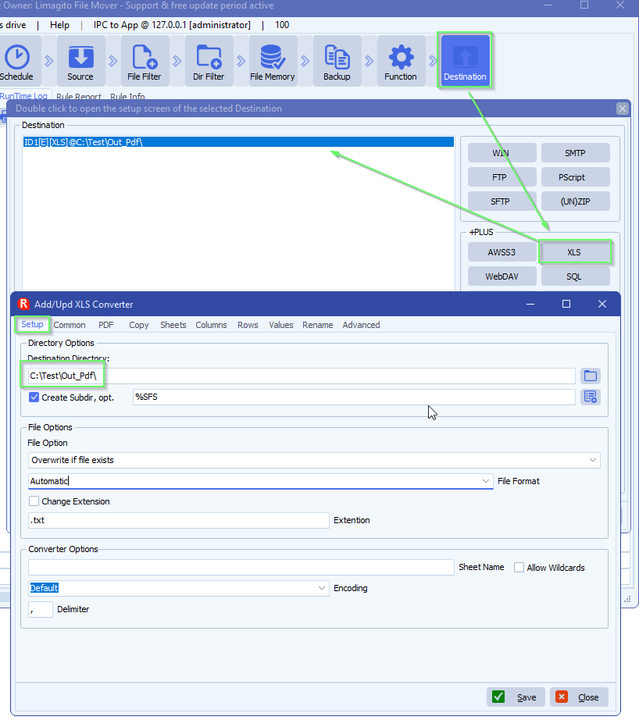Image resolution: width=639 pixels, height=720 pixels.
Task: Open the Overwrite if file exists dropdown
Action: click(x=592, y=460)
